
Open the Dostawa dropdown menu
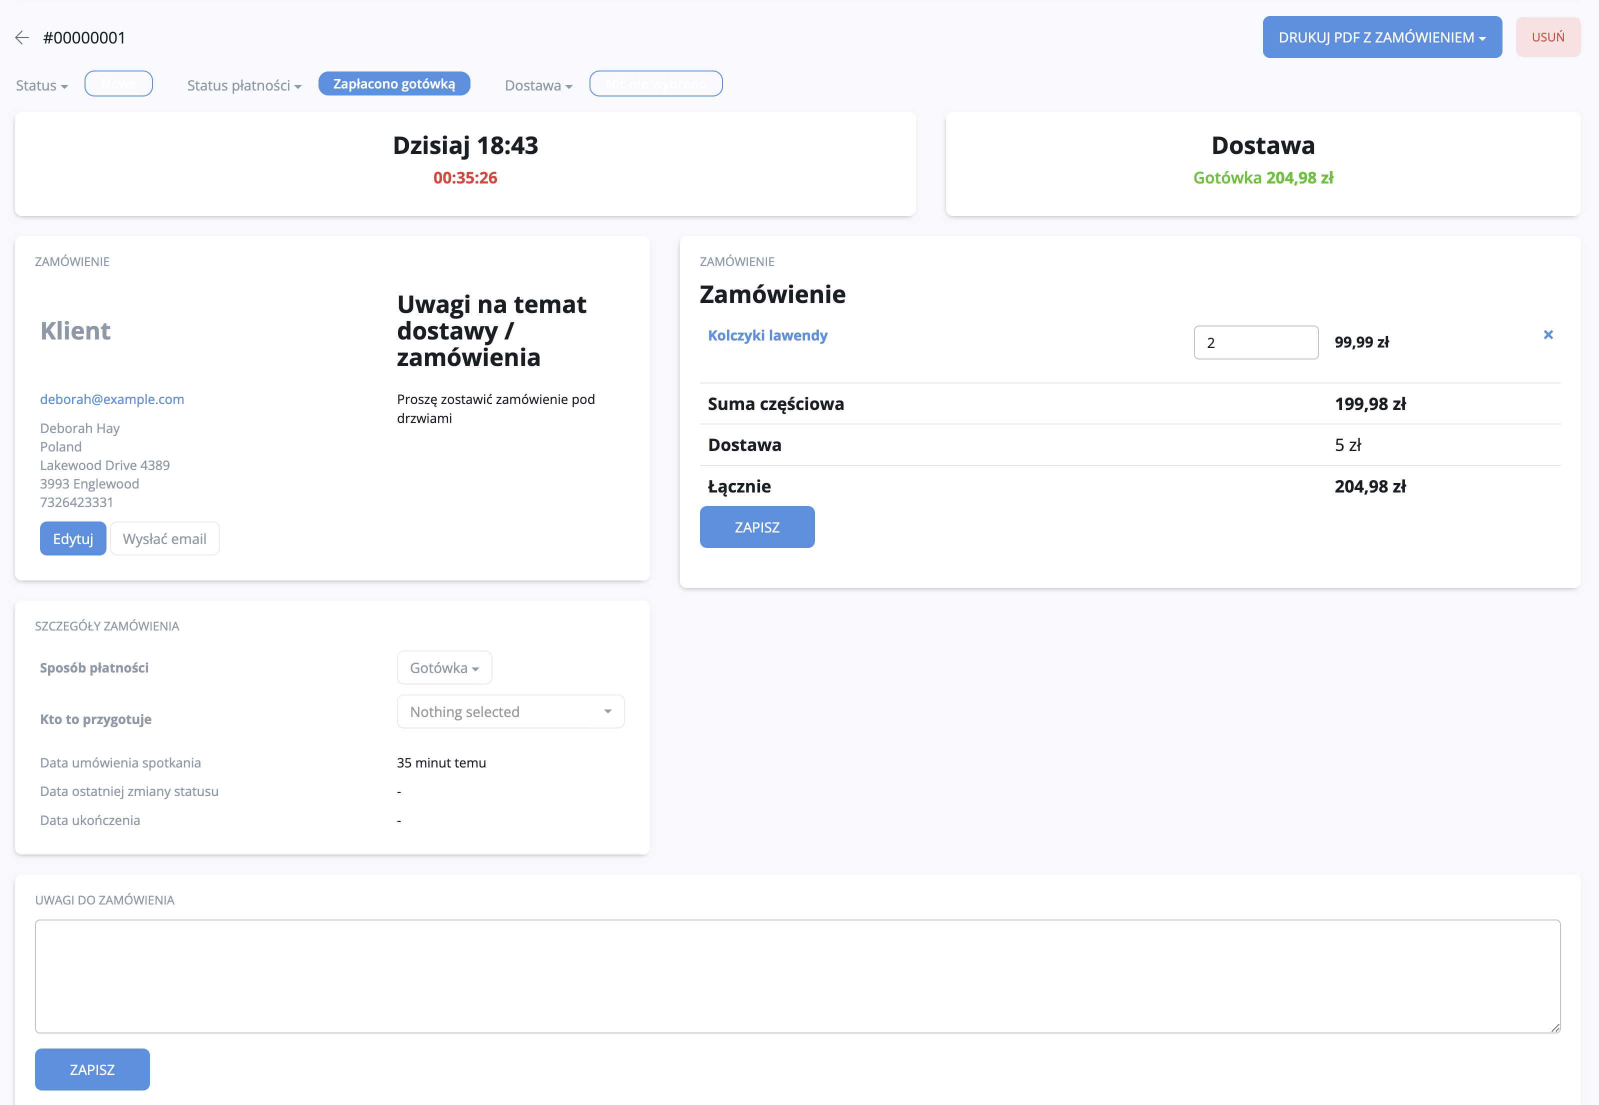(538, 86)
